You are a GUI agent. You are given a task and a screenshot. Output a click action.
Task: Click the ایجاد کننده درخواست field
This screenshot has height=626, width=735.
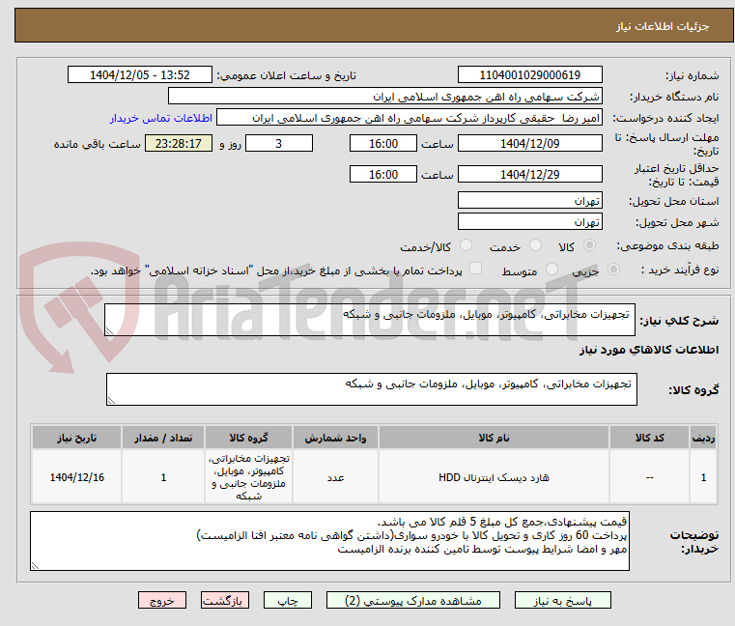click(x=410, y=118)
